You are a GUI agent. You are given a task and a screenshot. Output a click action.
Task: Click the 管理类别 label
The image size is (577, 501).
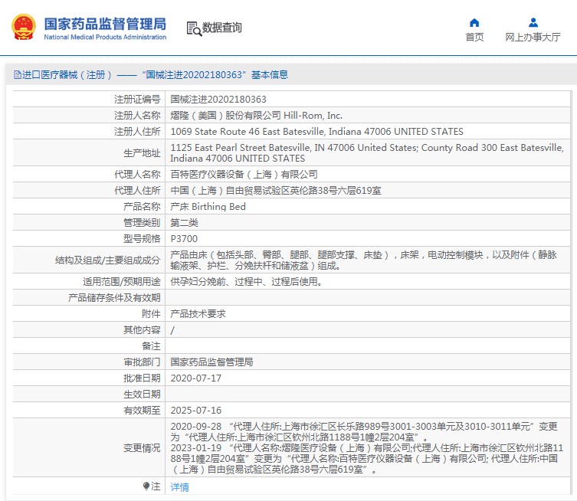[x=142, y=223]
